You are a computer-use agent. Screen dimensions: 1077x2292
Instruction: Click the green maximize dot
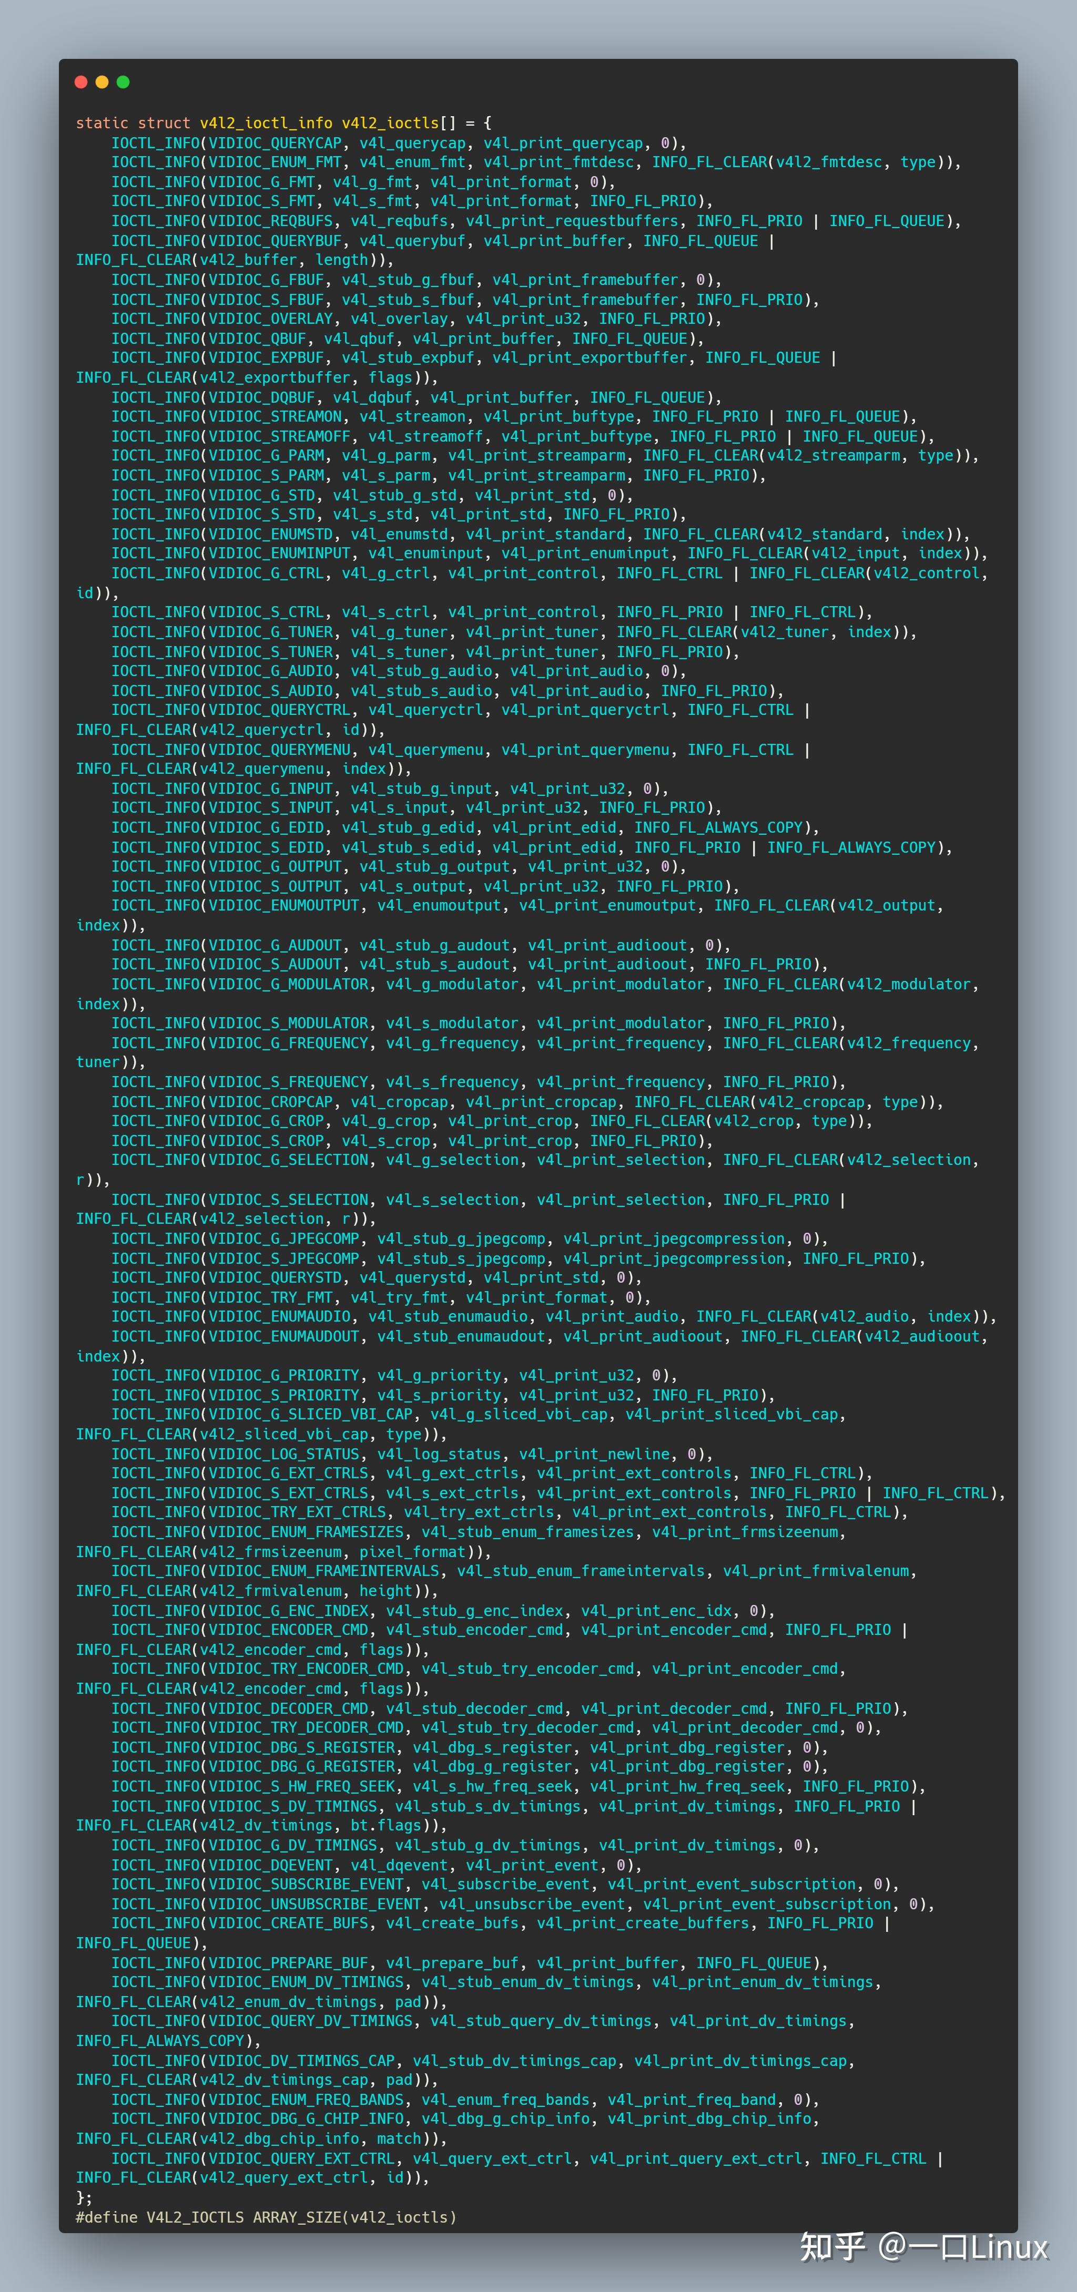click(x=124, y=82)
